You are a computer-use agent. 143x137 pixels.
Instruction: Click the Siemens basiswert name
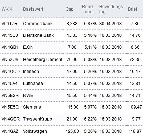point(32,107)
